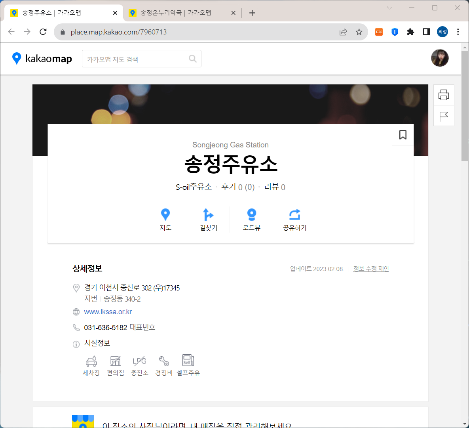Click the 리뷰 0 link
469x428 pixels.
click(x=275, y=187)
